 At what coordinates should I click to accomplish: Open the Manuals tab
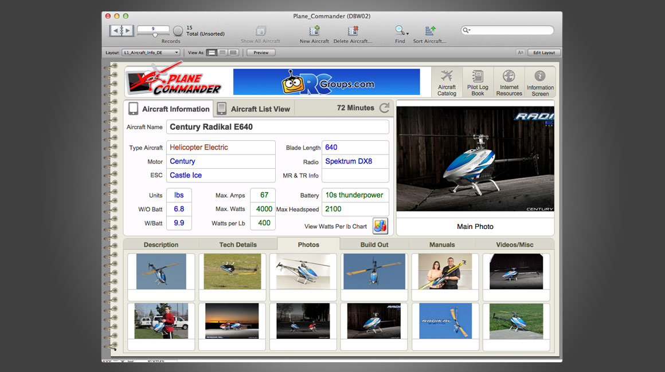[442, 244]
